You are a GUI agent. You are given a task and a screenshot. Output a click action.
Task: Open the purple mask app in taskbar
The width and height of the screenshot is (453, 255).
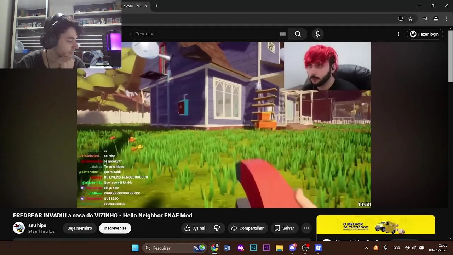[x=241, y=248]
